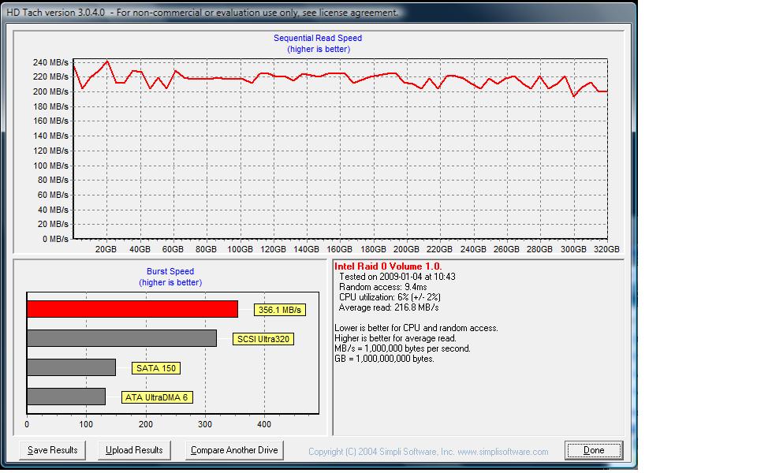Screen dimensions: 757x473
Task: Click the ATA UltraDMA 6 gray bar
Action: pos(66,397)
